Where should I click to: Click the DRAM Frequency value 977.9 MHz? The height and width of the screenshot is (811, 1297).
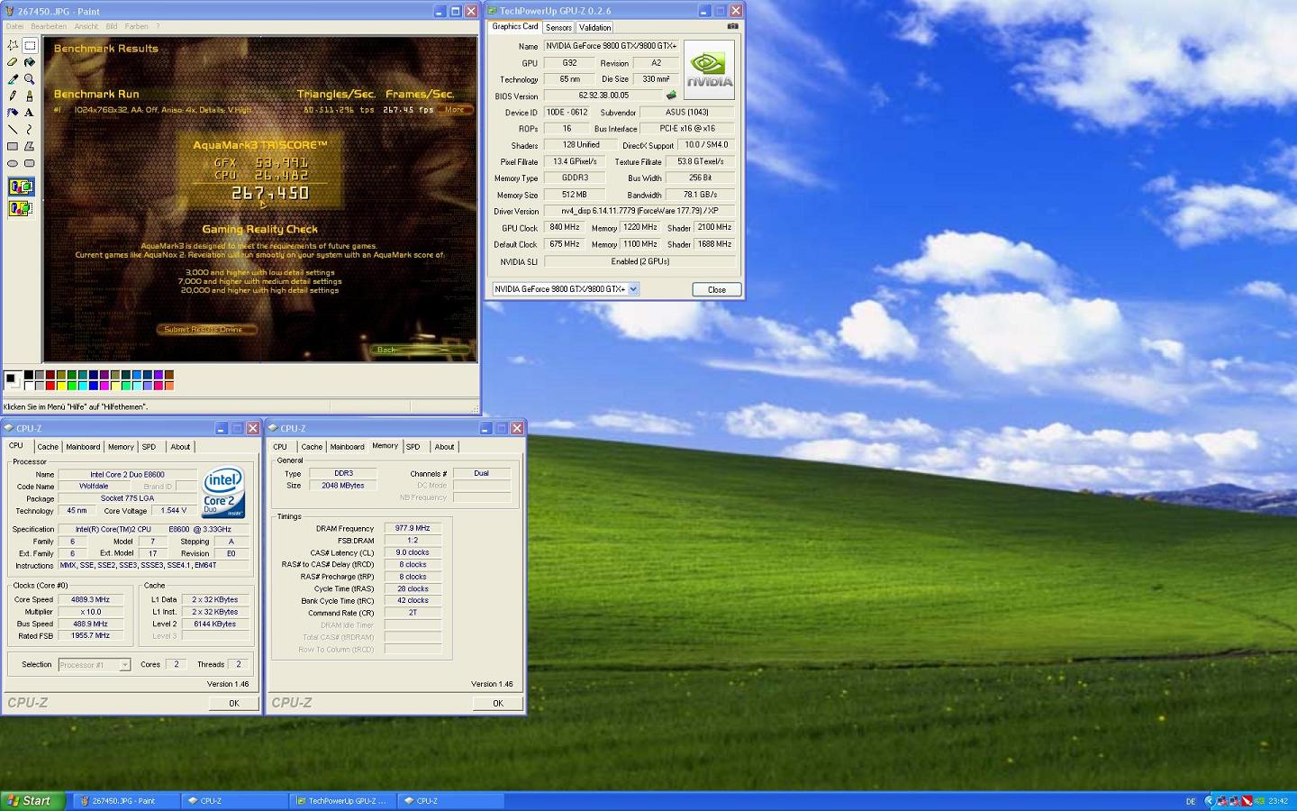(413, 528)
